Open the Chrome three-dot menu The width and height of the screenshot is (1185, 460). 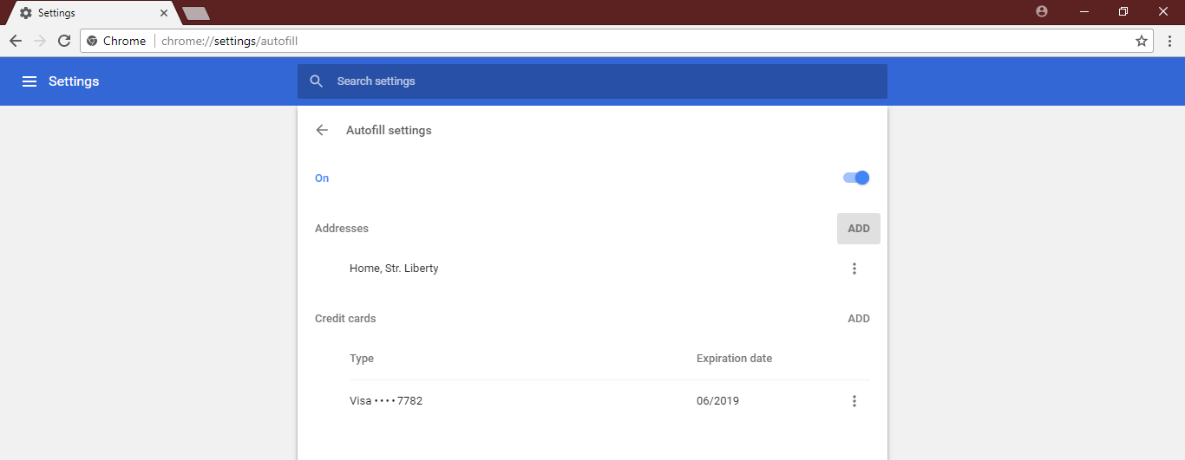(x=1169, y=41)
